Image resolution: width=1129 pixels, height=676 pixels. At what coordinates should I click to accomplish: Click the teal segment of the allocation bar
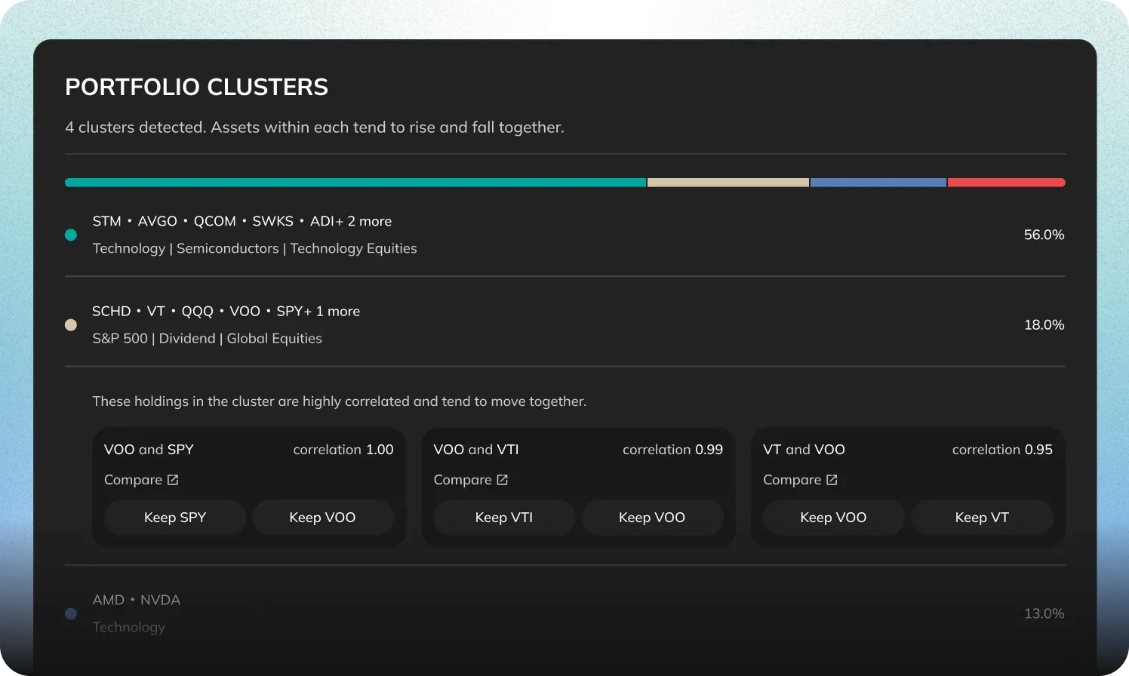[355, 183]
